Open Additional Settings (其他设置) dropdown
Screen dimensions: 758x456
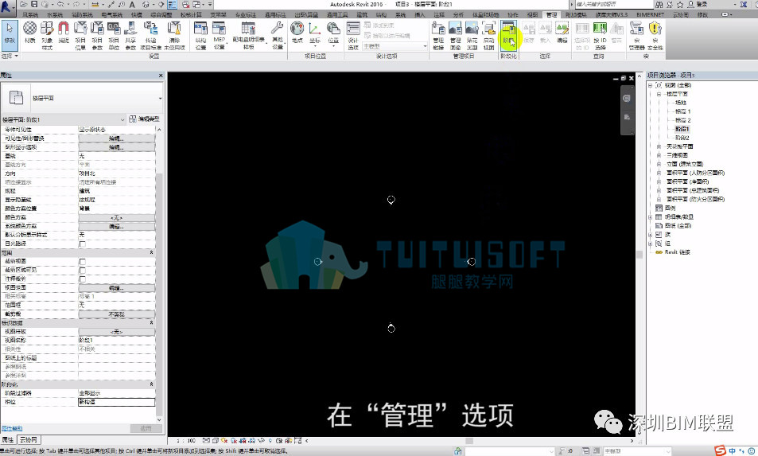tap(278, 35)
